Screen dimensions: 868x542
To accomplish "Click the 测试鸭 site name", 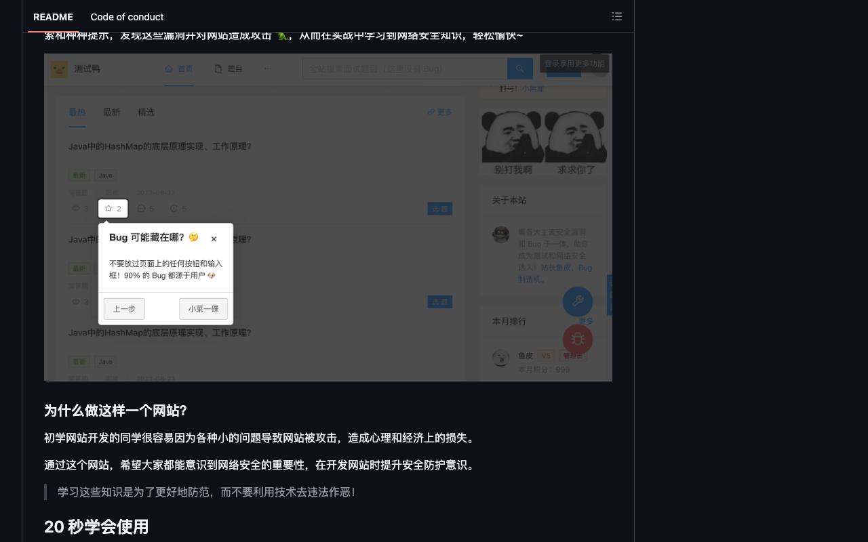I will [x=87, y=68].
